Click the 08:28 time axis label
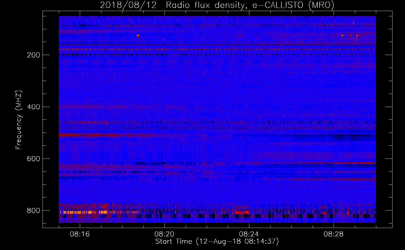Screen dimensions: 405x250 334,234
